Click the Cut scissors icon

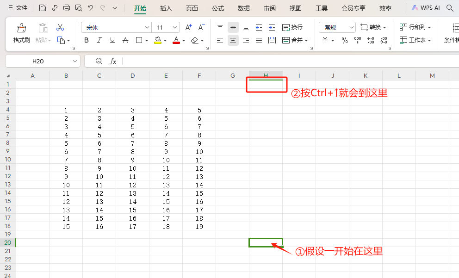click(x=60, y=27)
